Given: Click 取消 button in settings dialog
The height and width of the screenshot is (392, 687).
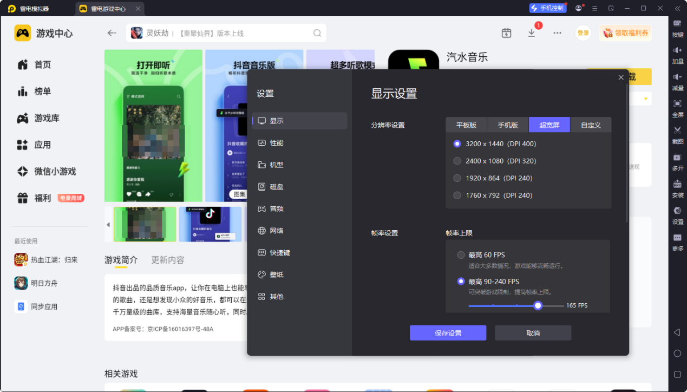Looking at the screenshot, I should [533, 333].
